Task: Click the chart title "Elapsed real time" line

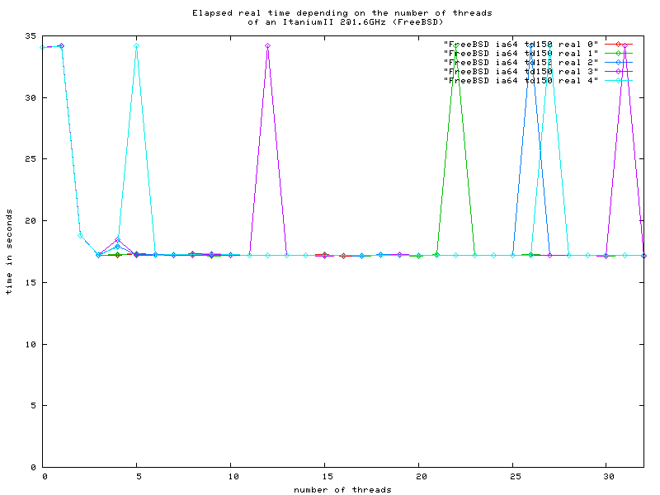Action: 342,13
